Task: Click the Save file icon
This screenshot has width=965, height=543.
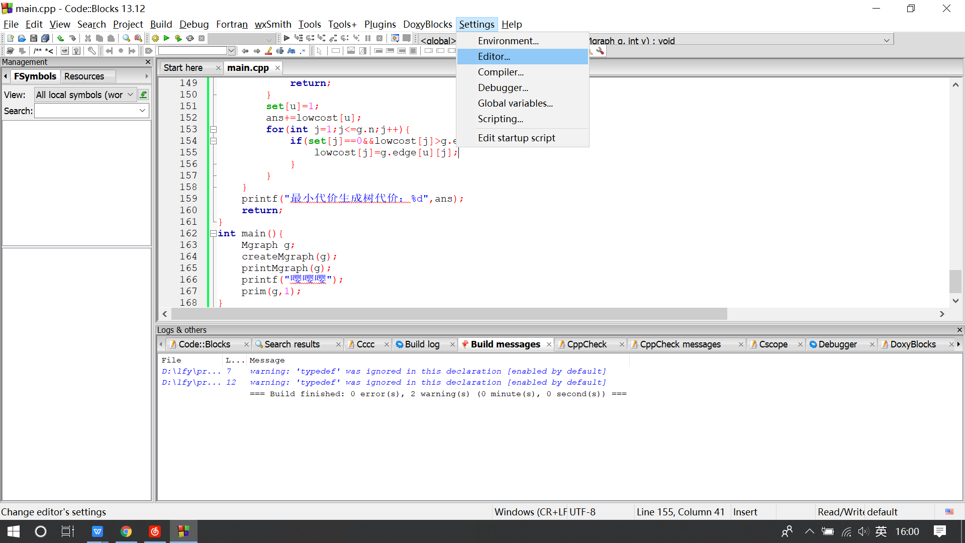Action: [x=33, y=38]
